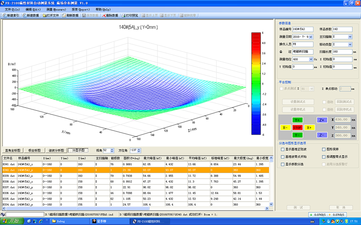The height and width of the screenshot is (225, 361).
Task: Switch to the 谐波分析图 harmonic analysis view
Action: tap(56, 151)
